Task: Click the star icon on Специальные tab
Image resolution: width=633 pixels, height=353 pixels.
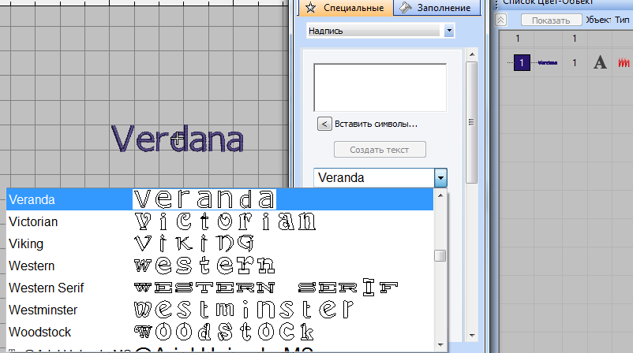Action: point(310,7)
